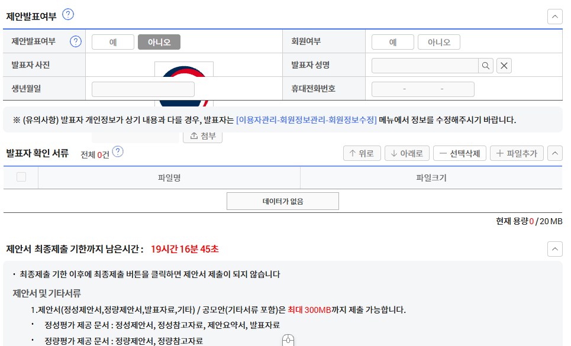This screenshot has height=346, width=571.
Task: Select 예 for 제안발표여부
Action: tap(113, 42)
